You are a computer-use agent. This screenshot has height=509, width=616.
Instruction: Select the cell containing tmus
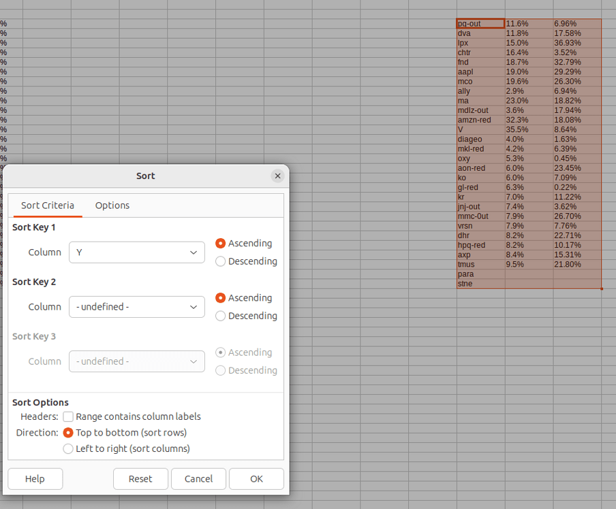tap(481, 265)
